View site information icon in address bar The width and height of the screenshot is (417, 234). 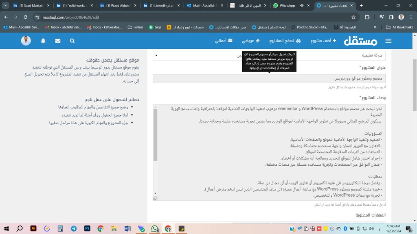[37, 17]
